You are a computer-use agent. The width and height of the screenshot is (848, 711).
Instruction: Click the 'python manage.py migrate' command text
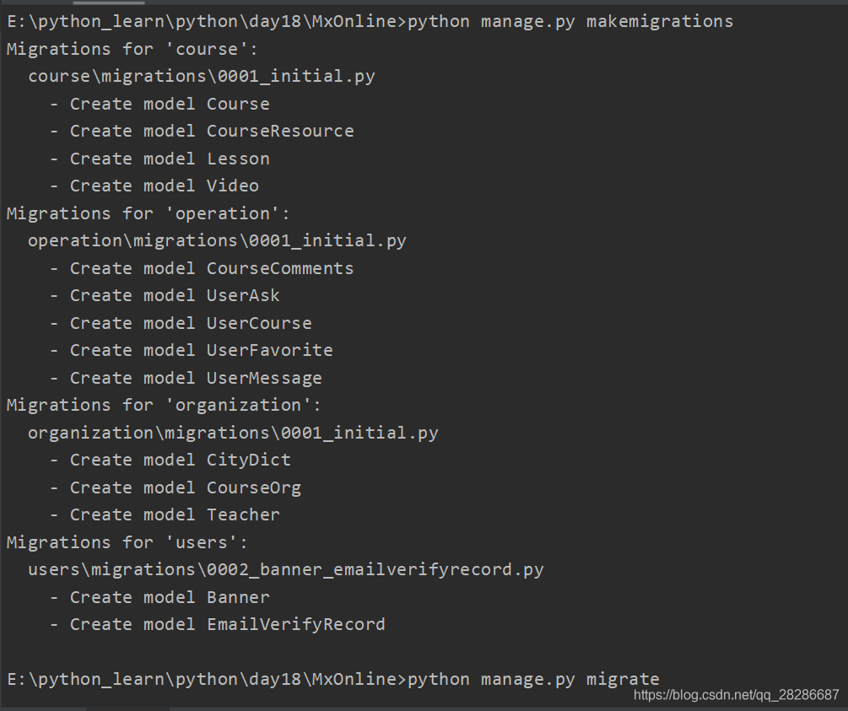coord(533,679)
